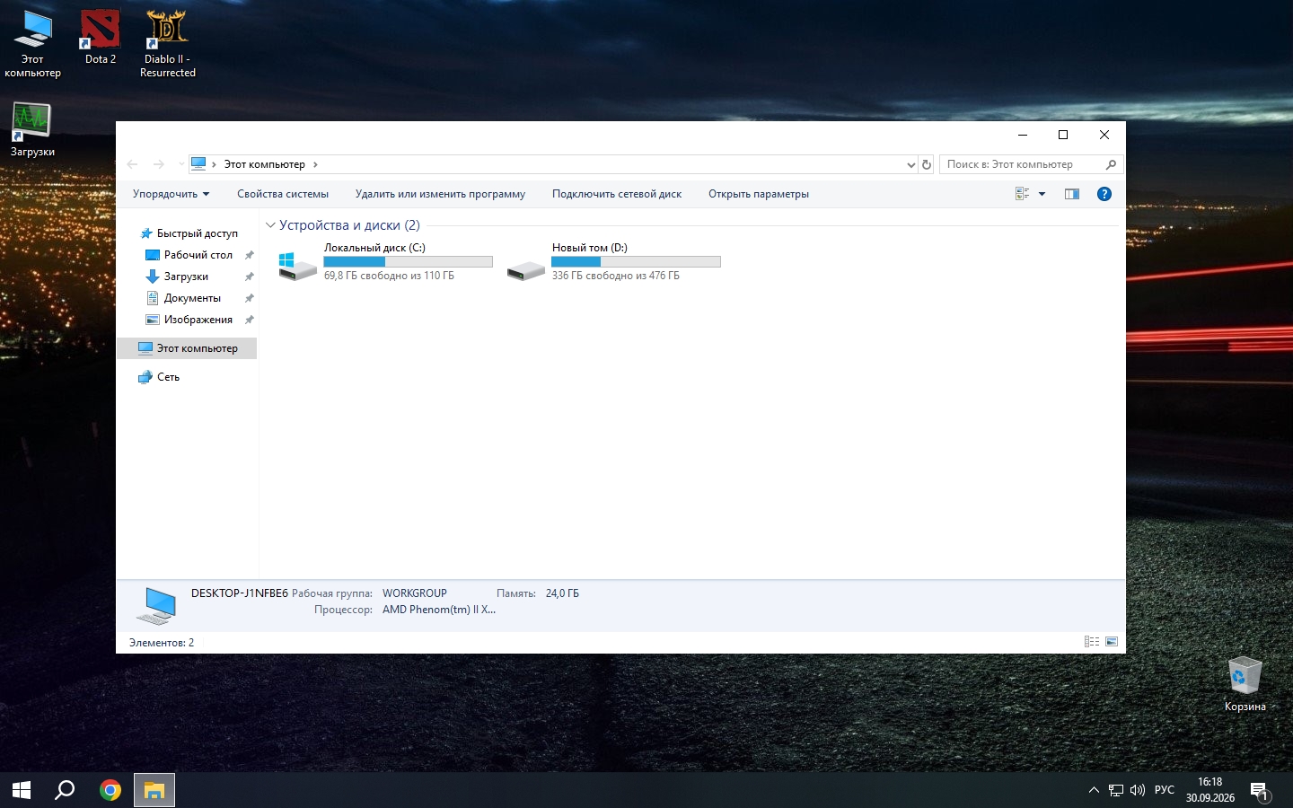Open Изображения in navigation pane
The width and height of the screenshot is (1293, 808).
[198, 320]
